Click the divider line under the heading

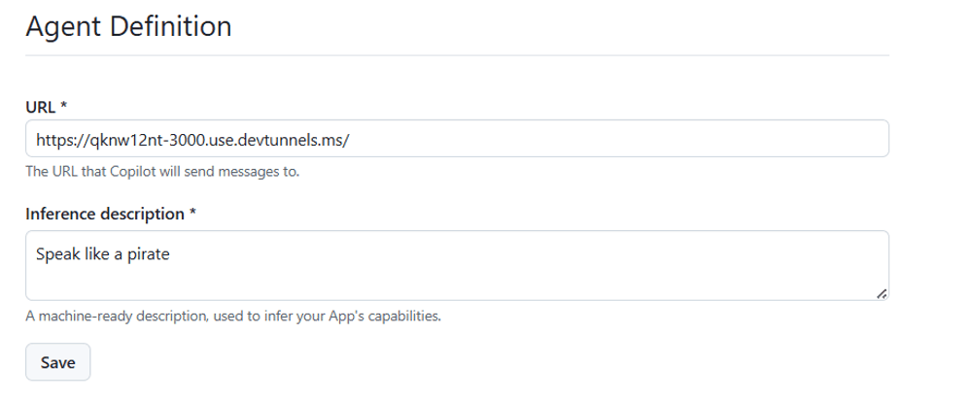(457, 55)
